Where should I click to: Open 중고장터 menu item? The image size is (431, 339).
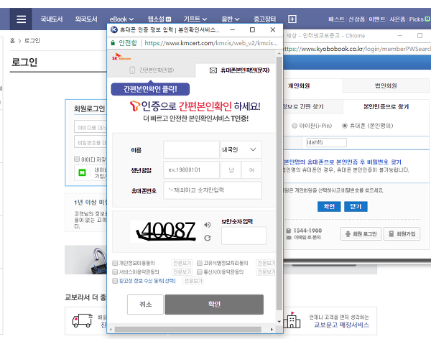point(264,19)
